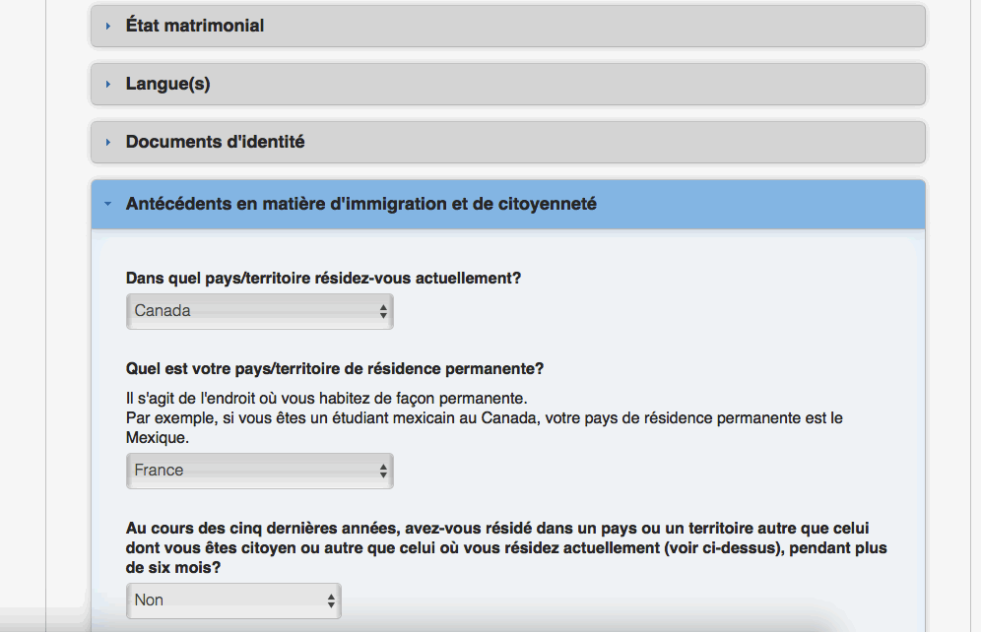
Task: Open the Documents d'identité section
Action: click(215, 142)
